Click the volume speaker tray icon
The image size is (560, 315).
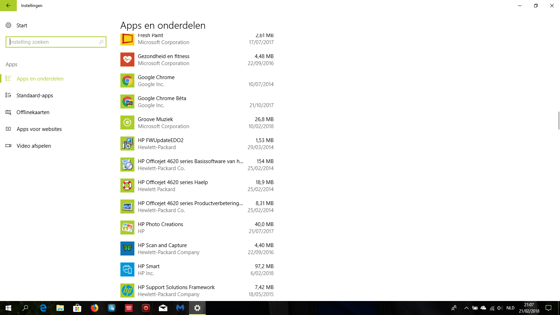[x=500, y=308]
